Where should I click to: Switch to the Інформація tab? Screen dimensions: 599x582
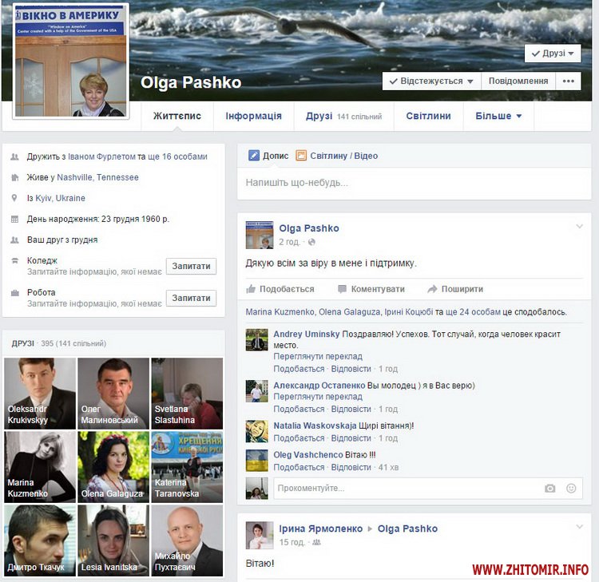(x=253, y=116)
